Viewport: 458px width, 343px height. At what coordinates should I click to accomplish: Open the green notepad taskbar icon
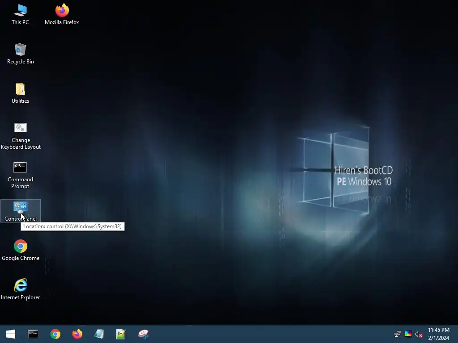pyautogui.click(x=121, y=334)
